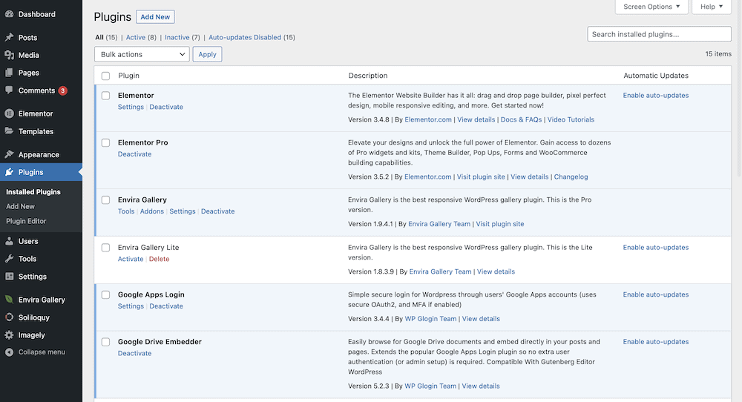The height and width of the screenshot is (402, 742).
Task: Sort by Plugin column header
Action: tap(128, 76)
